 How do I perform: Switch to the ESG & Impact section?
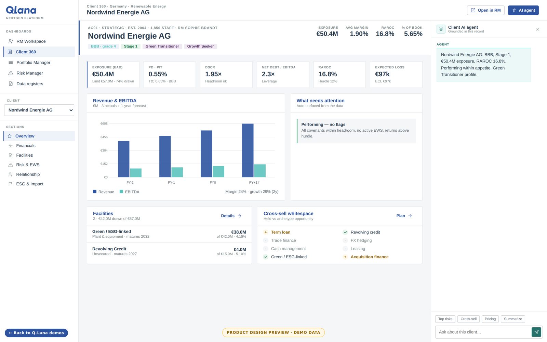(39, 184)
